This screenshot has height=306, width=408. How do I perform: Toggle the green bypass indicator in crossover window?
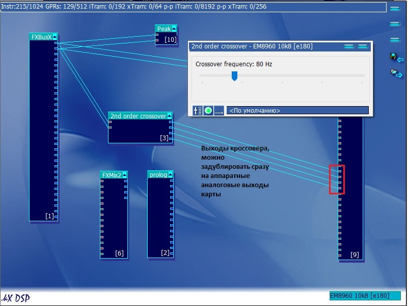pos(208,111)
